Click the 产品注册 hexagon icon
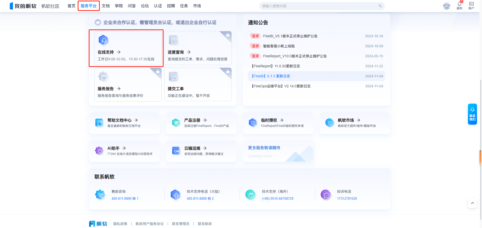The width and height of the screenshot is (482, 228). point(176,123)
